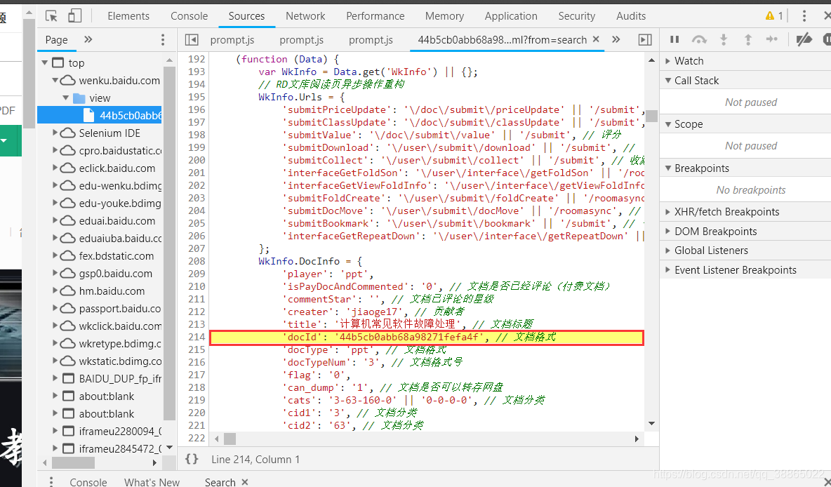Hide the navigator sidebar icon
Image resolution: width=831 pixels, height=487 pixels.
pyautogui.click(x=192, y=40)
